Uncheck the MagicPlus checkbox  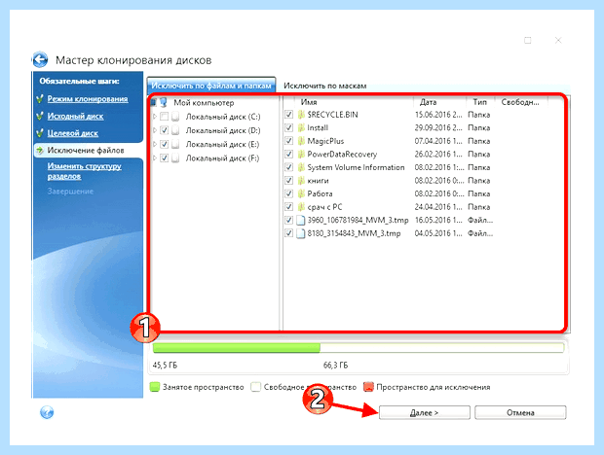(x=289, y=141)
